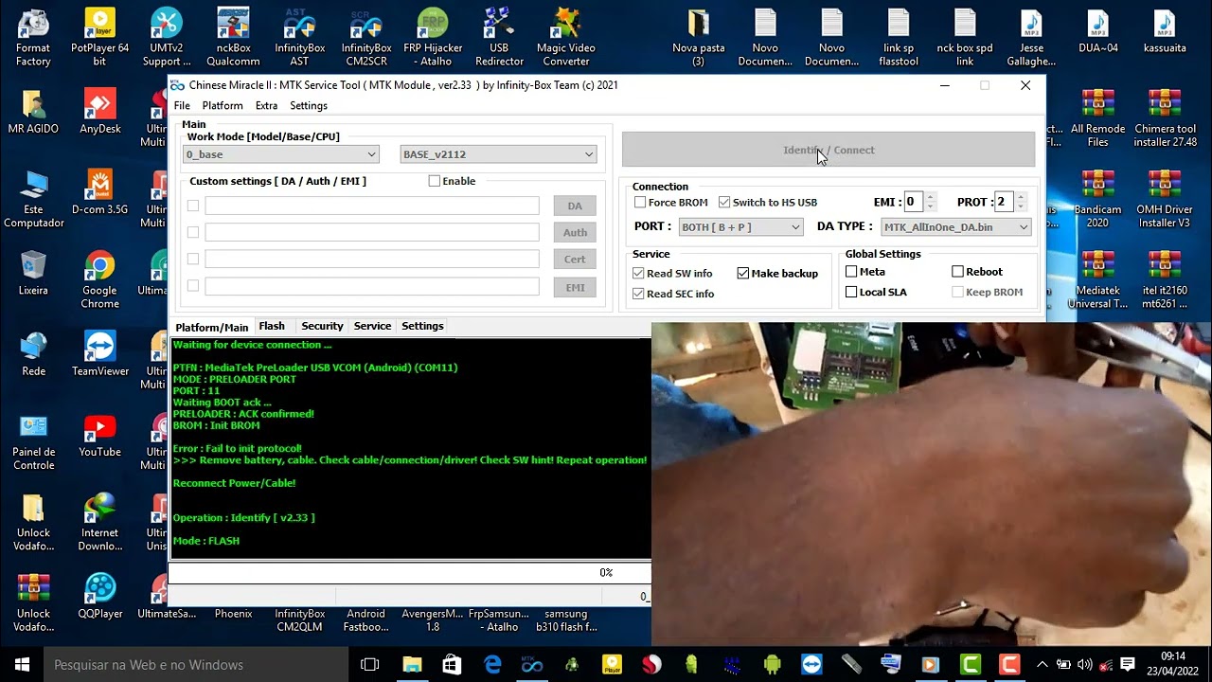
Task: Switch to the Security tab
Action: tap(322, 327)
